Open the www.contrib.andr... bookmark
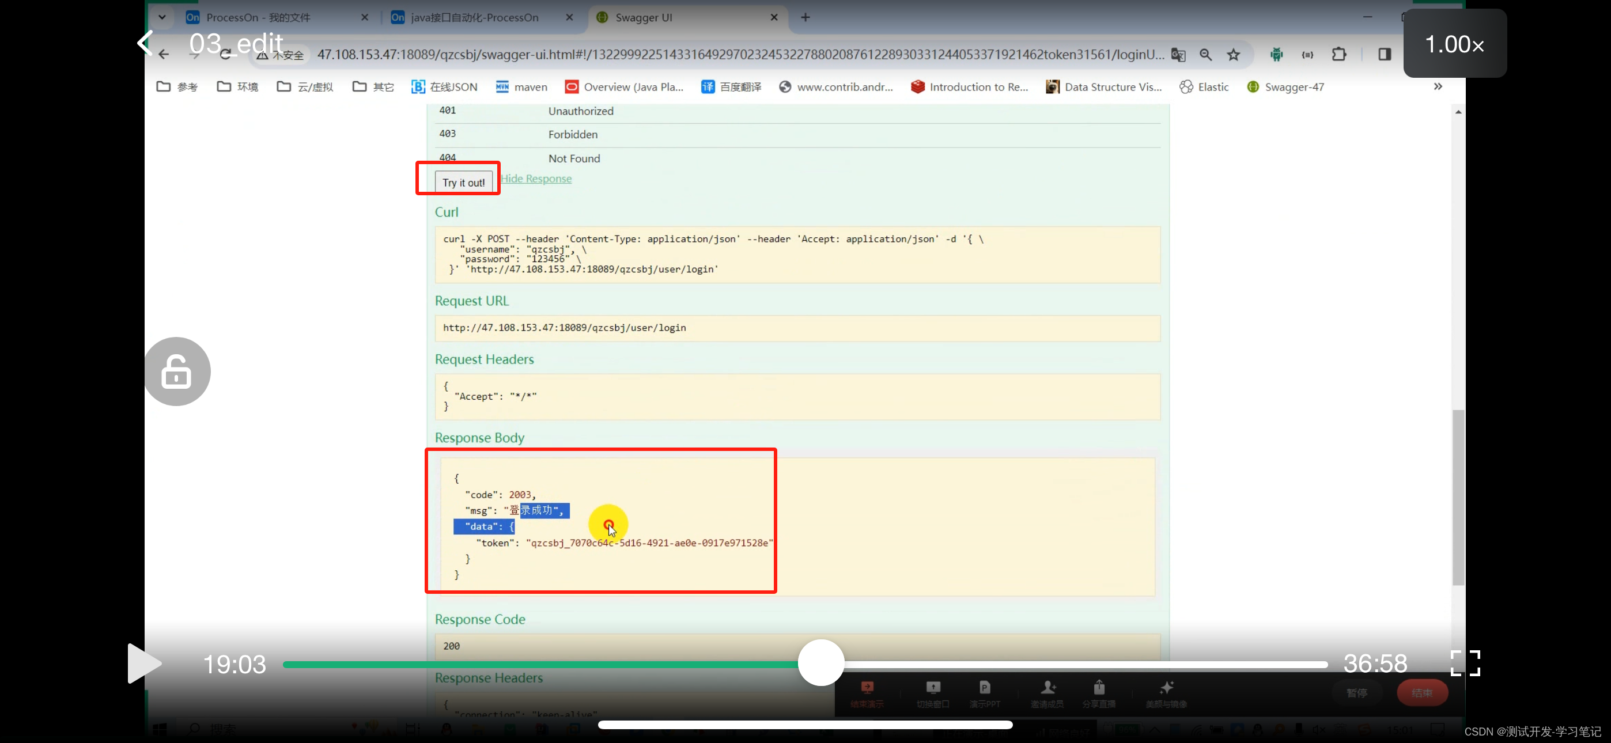This screenshot has height=743, width=1611. (x=836, y=87)
